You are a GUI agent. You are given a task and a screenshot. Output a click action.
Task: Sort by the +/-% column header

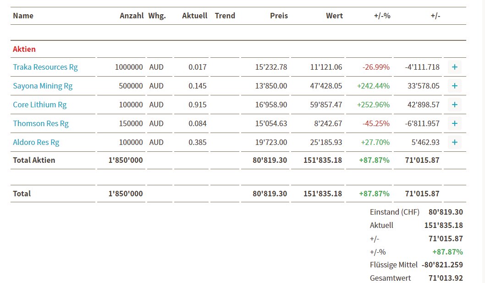click(382, 16)
